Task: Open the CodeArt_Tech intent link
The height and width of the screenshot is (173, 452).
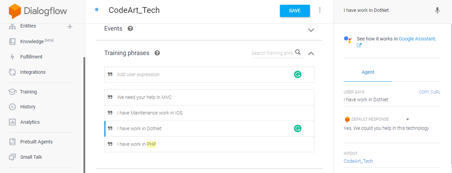Action: point(358,161)
